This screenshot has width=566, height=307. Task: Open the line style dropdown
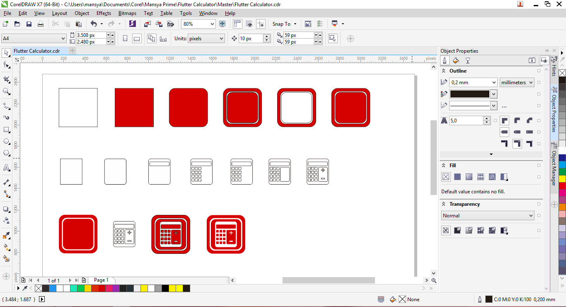(494, 106)
